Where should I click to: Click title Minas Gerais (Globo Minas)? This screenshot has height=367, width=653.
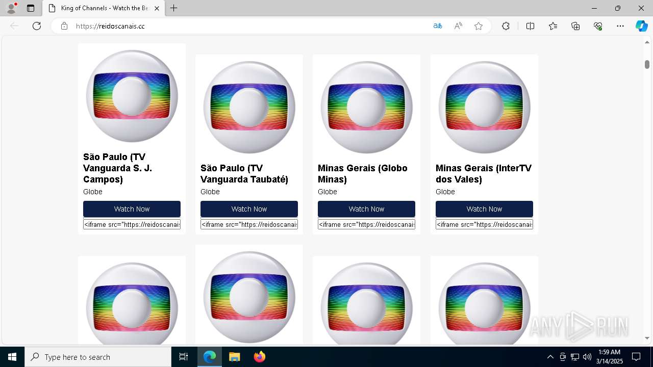[x=363, y=174]
